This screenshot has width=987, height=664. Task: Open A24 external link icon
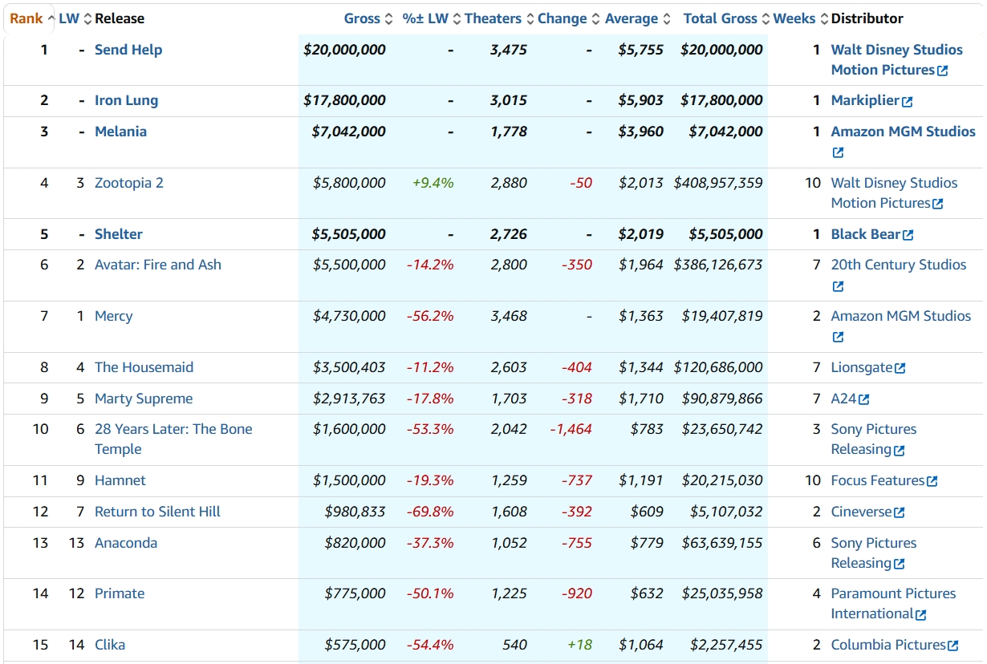point(863,400)
